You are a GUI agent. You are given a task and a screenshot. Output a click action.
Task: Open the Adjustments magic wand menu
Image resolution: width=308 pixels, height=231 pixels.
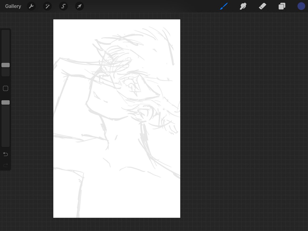[47, 6]
